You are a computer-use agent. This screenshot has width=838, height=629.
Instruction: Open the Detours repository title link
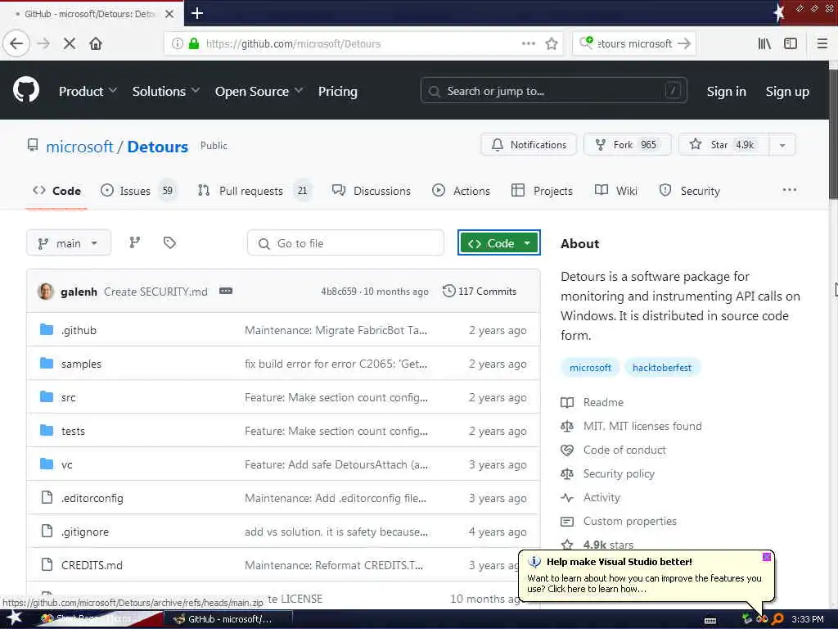point(158,147)
